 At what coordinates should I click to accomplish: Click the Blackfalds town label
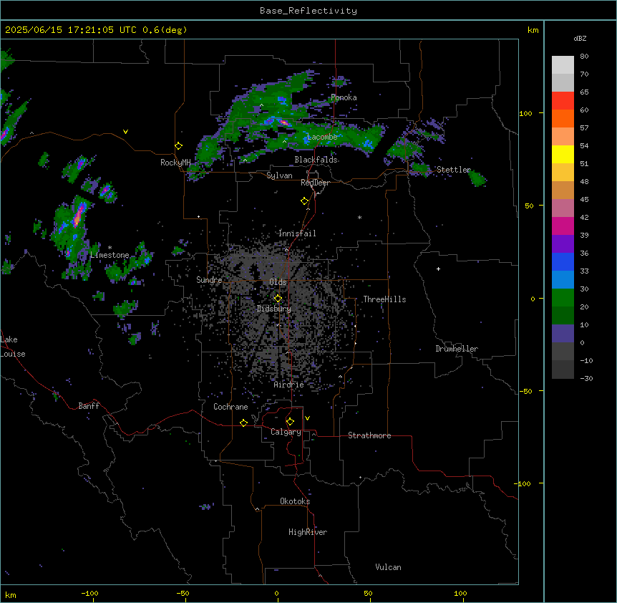pyautogui.click(x=316, y=160)
